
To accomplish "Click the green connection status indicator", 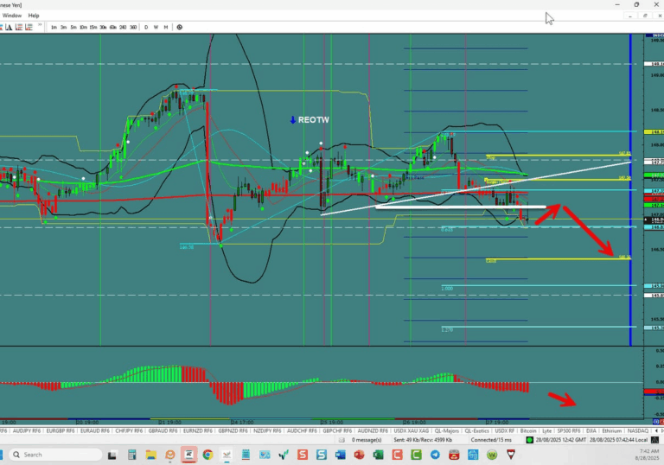I will (x=529, y=440).
